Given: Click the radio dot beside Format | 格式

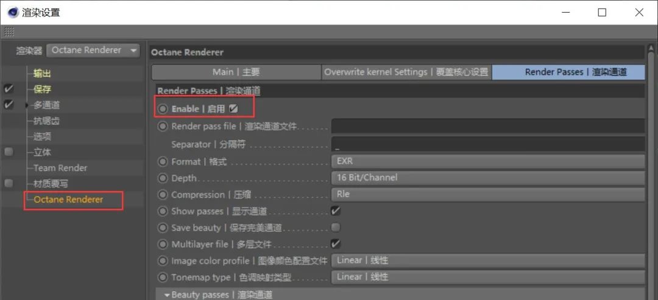Looking at the screenshot, I should (163, 161).
